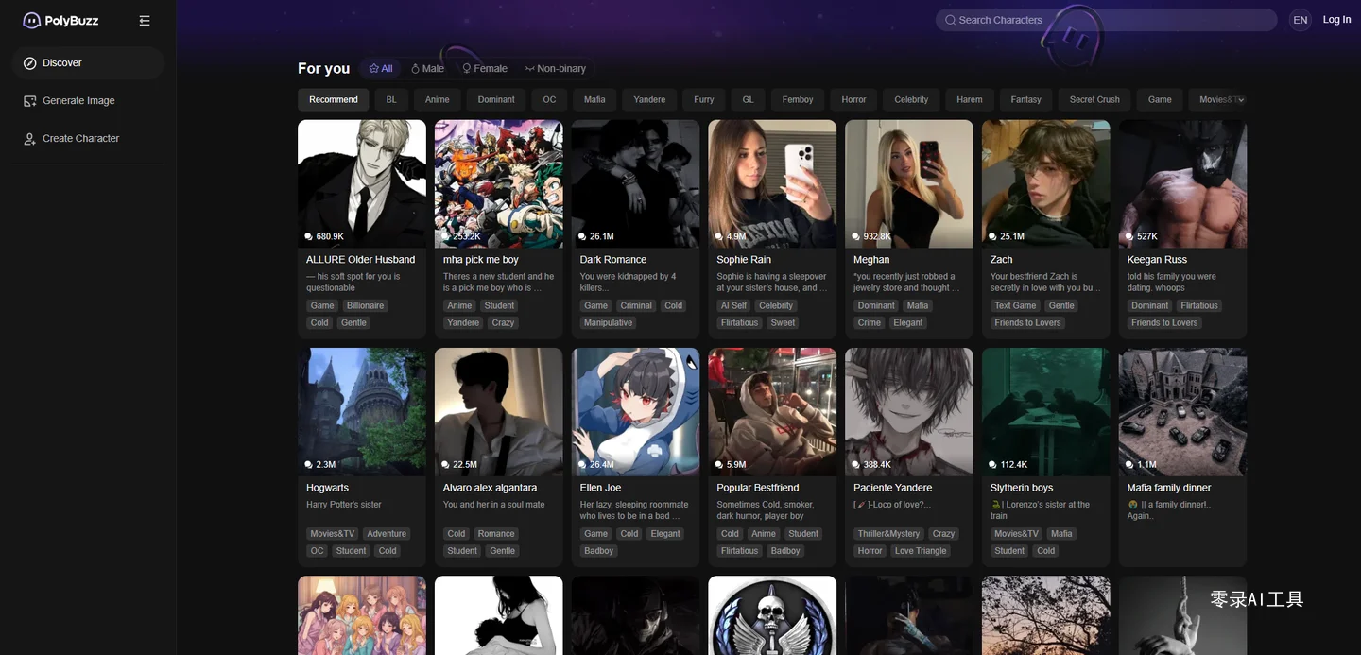Switch to the Anime category tab
This screenshot has height=655, width=1361.
[437, 100]
